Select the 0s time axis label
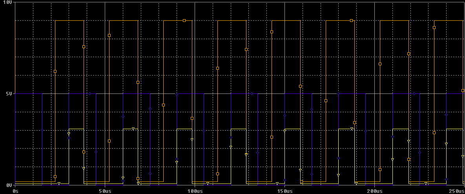Image resolution: width=465 pixels, height=194 pixels. click(16, 191)
